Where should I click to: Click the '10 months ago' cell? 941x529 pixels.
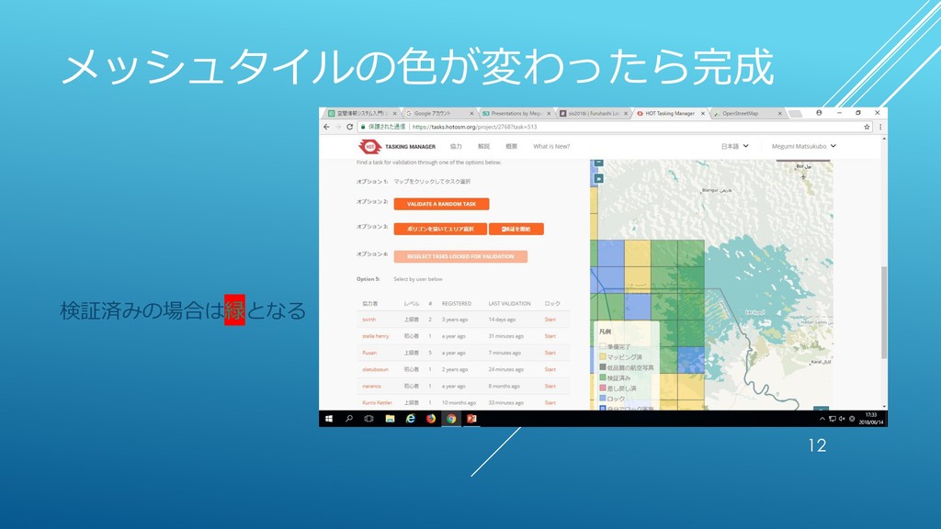[x=459, y=403]
